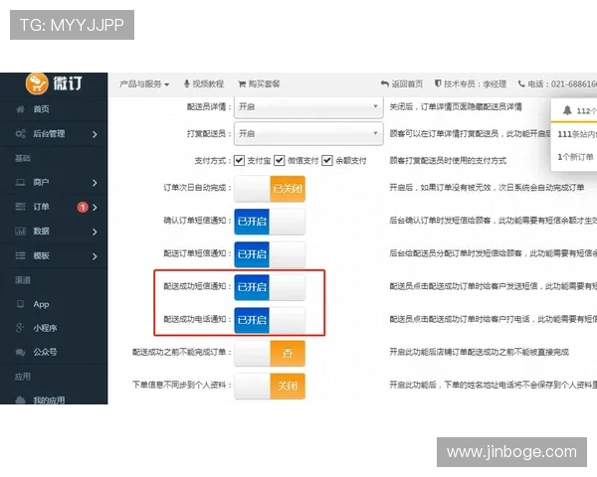The height and width of the screenshot is (477, 597).
Task: Click the 微订 logo icon
Action: (x=37, y=82)
